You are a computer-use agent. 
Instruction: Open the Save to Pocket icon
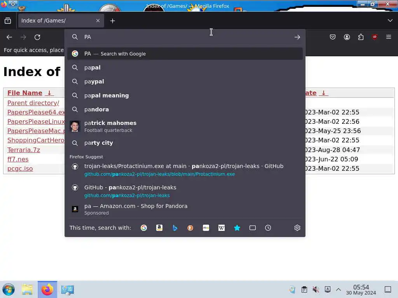(333, 37)
